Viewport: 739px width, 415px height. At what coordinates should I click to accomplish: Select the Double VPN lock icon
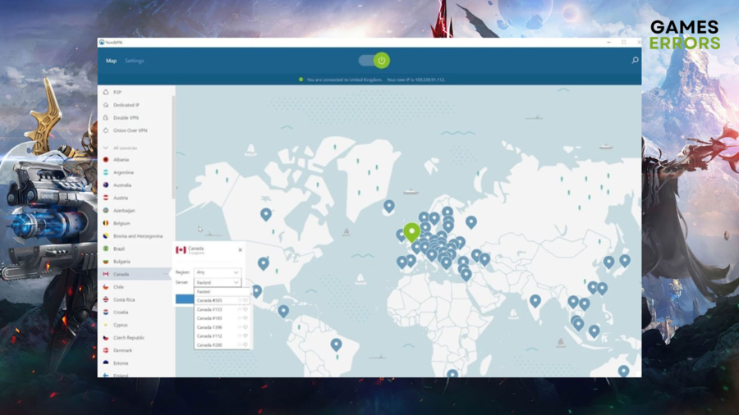click(106, 118)
